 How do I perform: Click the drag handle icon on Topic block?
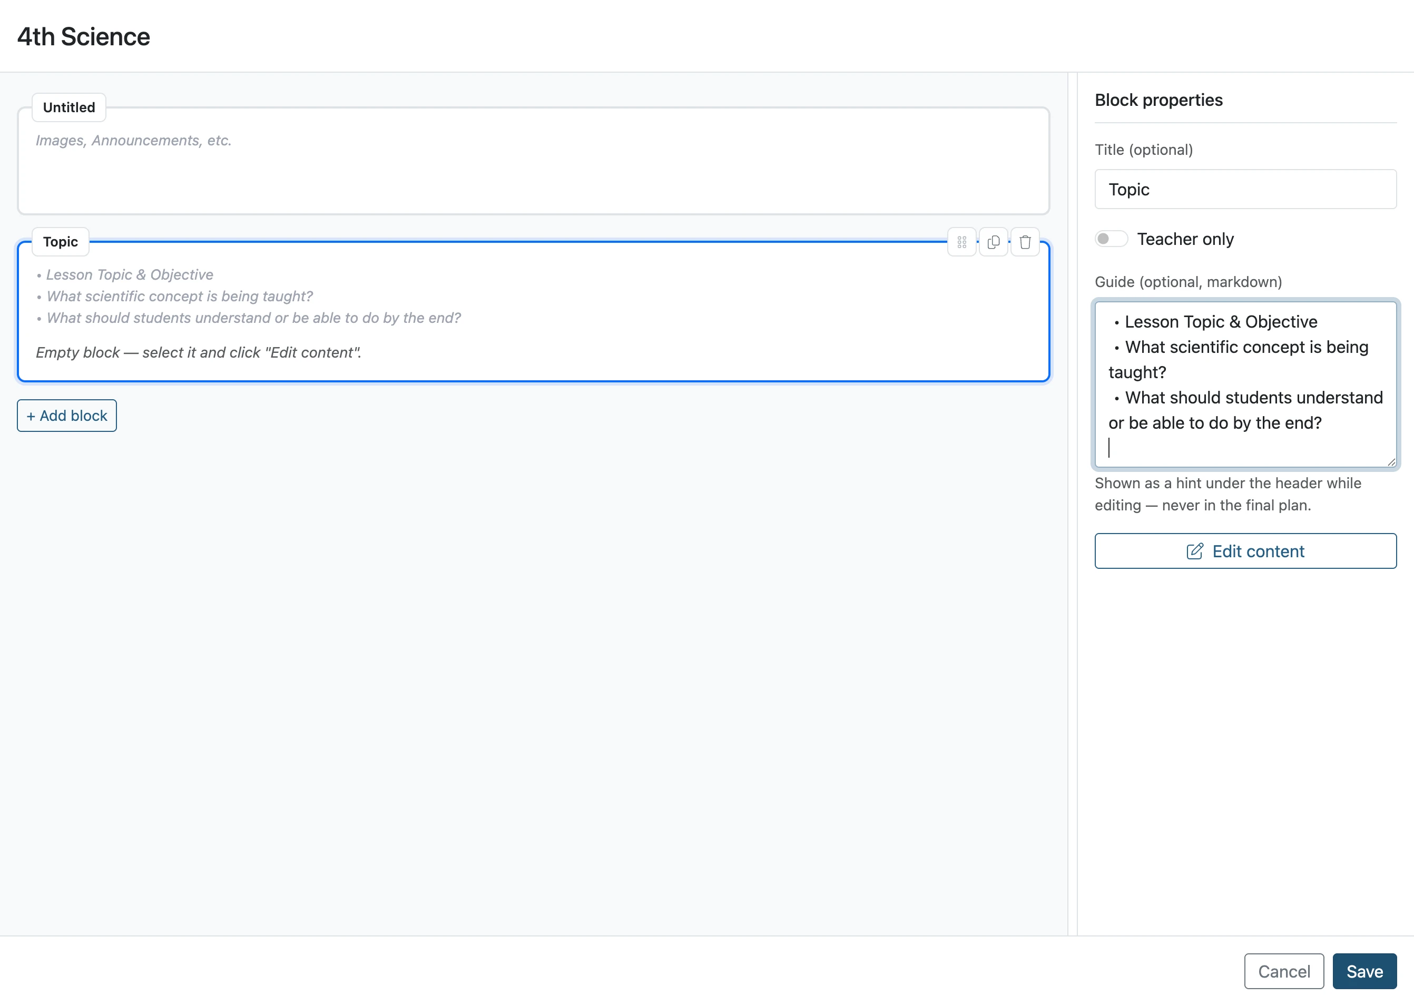pyautogui.click(x=961, y=242)
